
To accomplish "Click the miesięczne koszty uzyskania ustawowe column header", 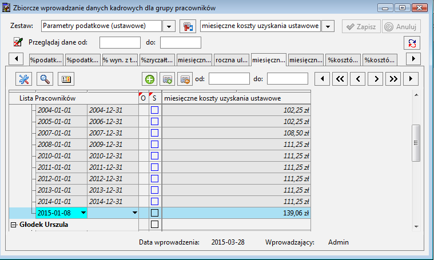I will click(236, 98).
